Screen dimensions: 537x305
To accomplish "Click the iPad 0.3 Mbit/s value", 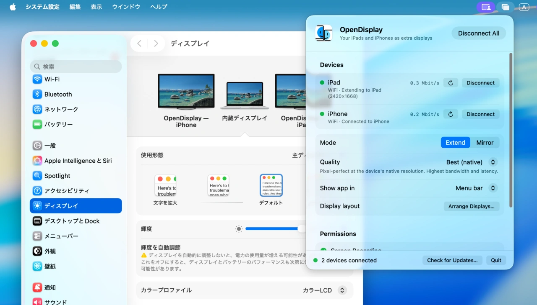I will click(425, 83).
